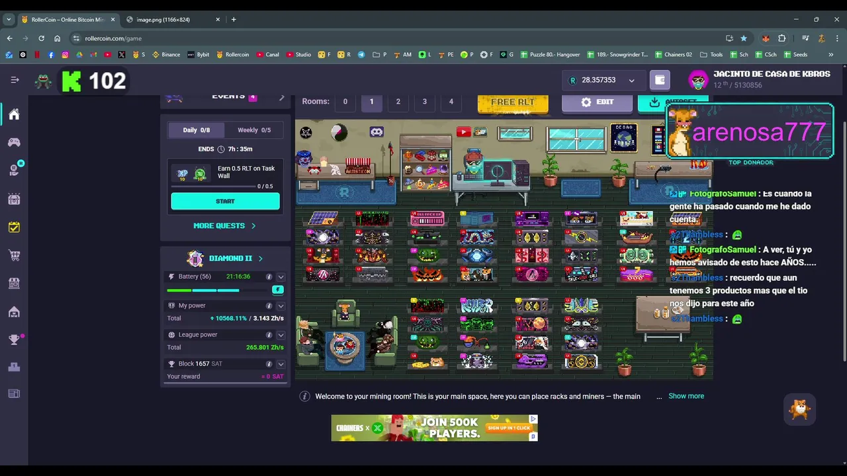Select Room 0

click(345, 101)
